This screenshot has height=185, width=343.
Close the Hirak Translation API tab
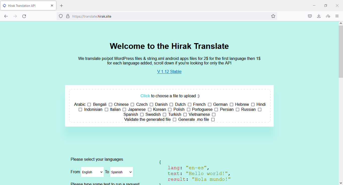tap(52, 6)
